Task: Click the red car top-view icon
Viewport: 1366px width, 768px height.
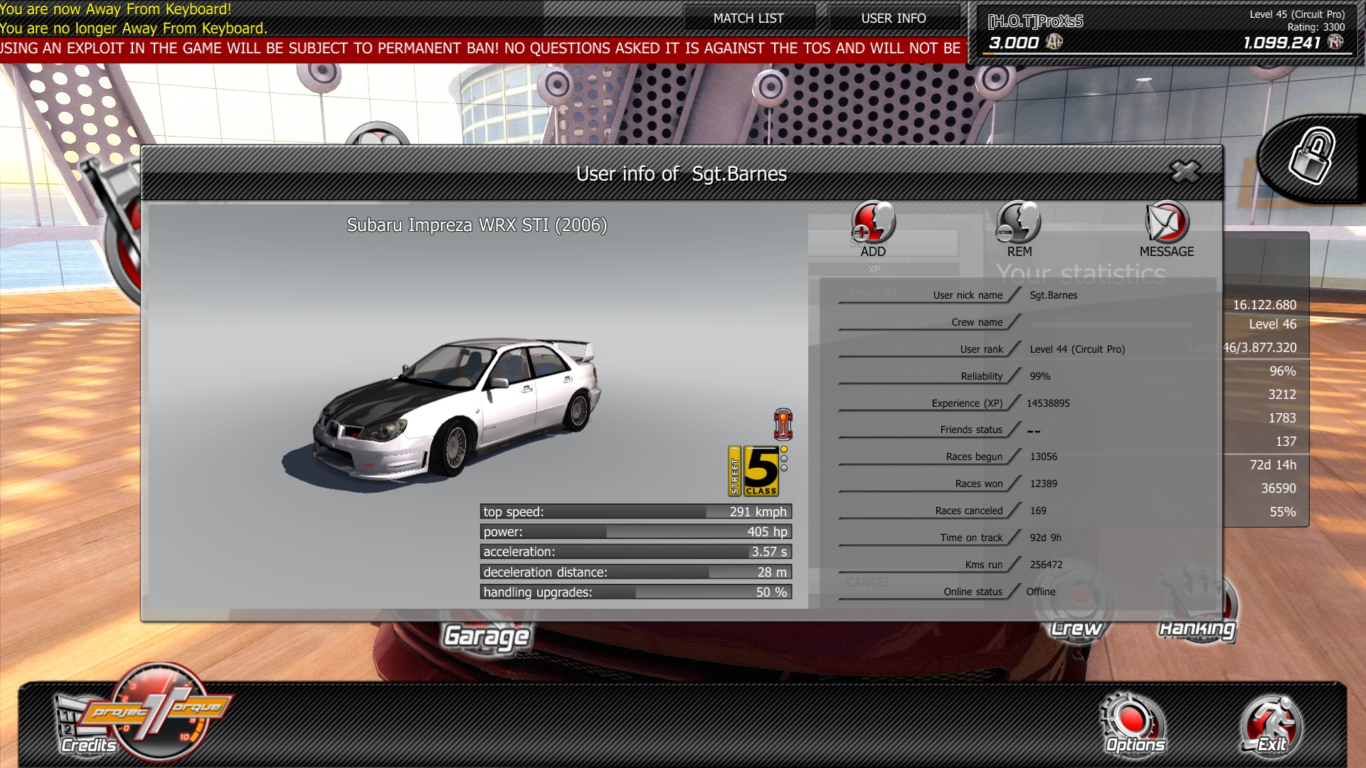Action: pyautogui.click(x=783, y=425)
